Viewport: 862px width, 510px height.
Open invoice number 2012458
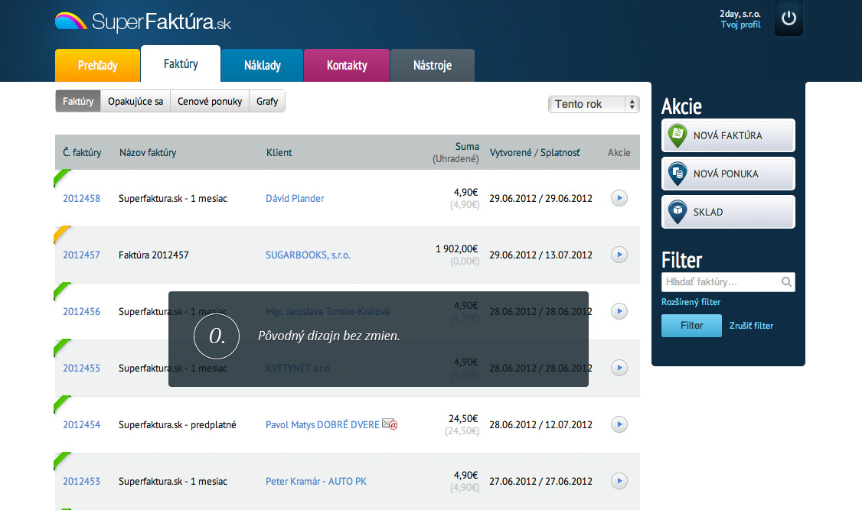[81, 199]
